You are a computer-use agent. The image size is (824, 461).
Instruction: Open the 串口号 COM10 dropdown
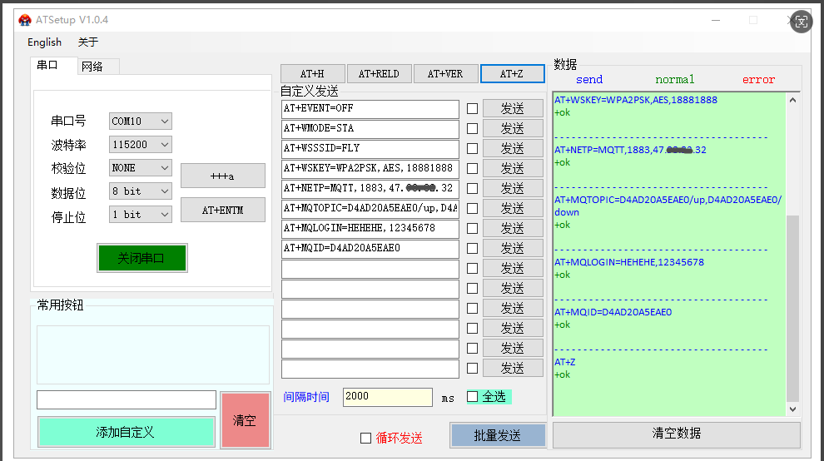(141, 121)
